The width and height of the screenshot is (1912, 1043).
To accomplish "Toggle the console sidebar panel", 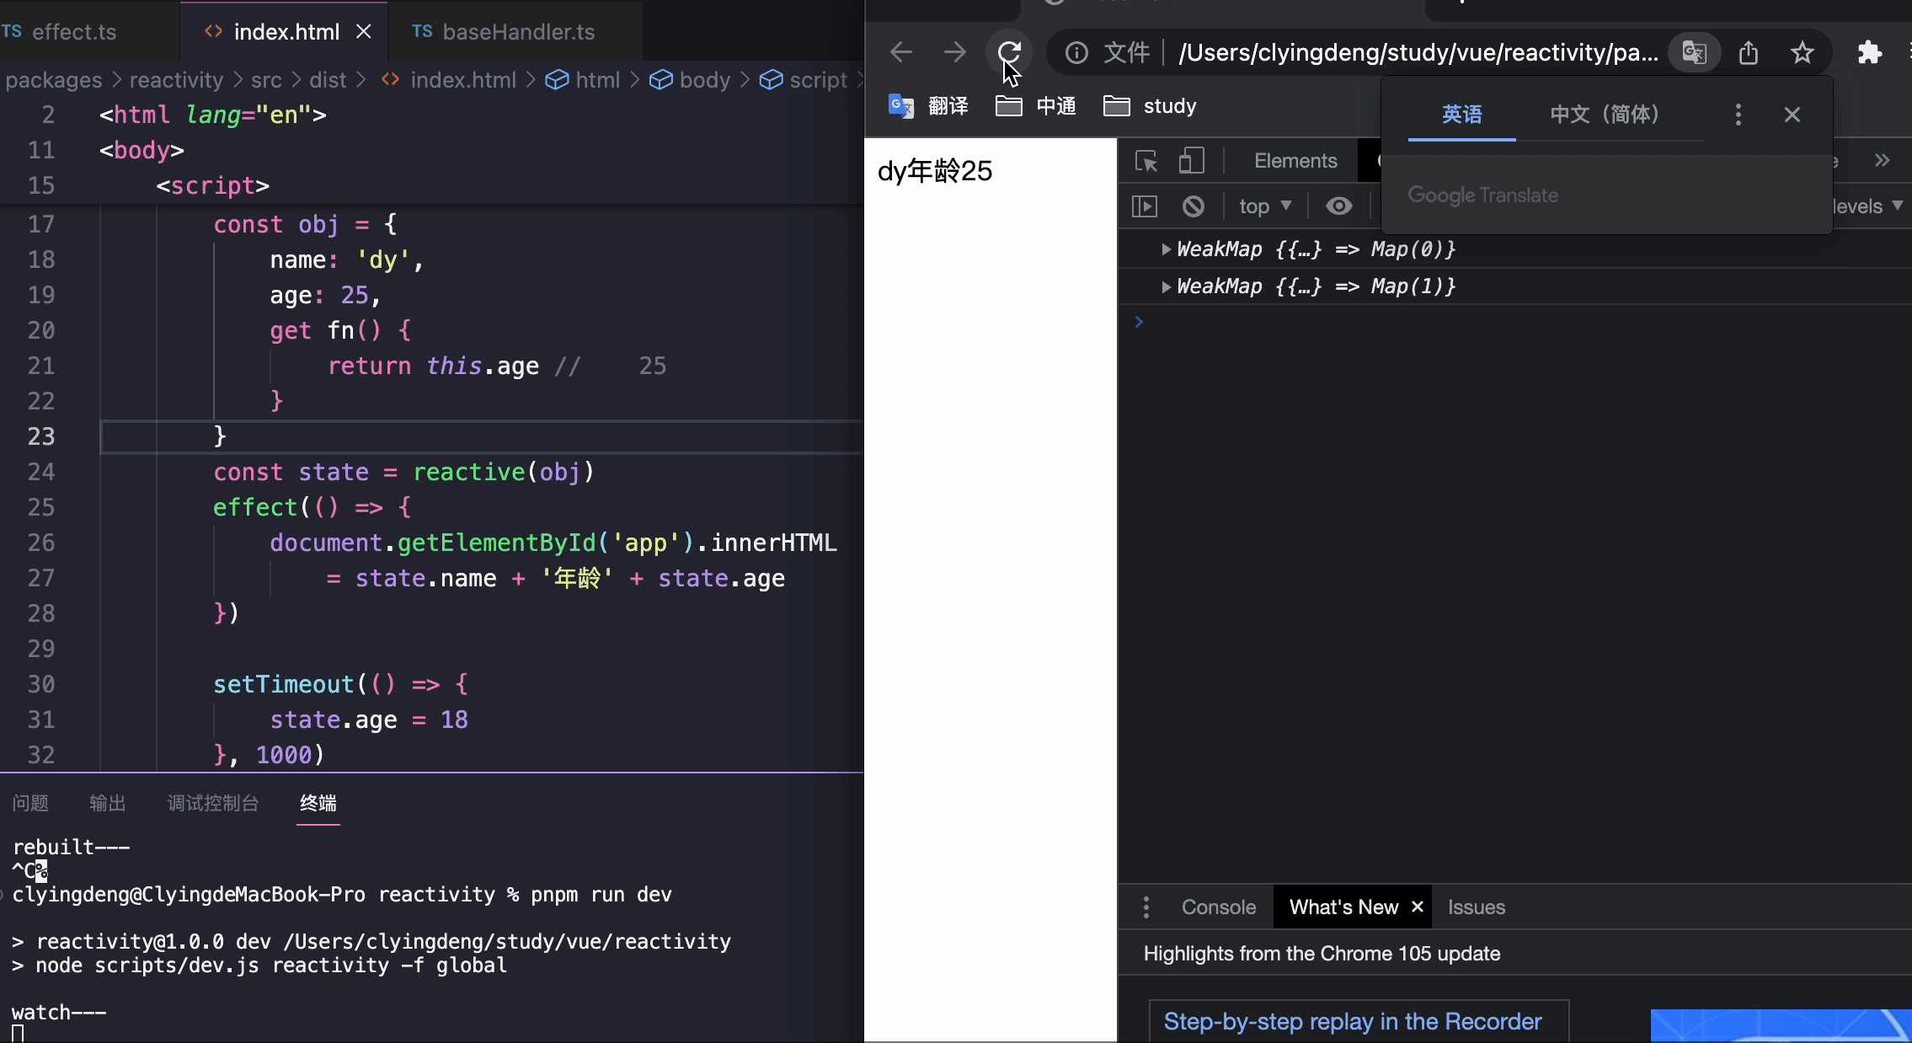I will pyautogui.click(x=1145, y=206).
